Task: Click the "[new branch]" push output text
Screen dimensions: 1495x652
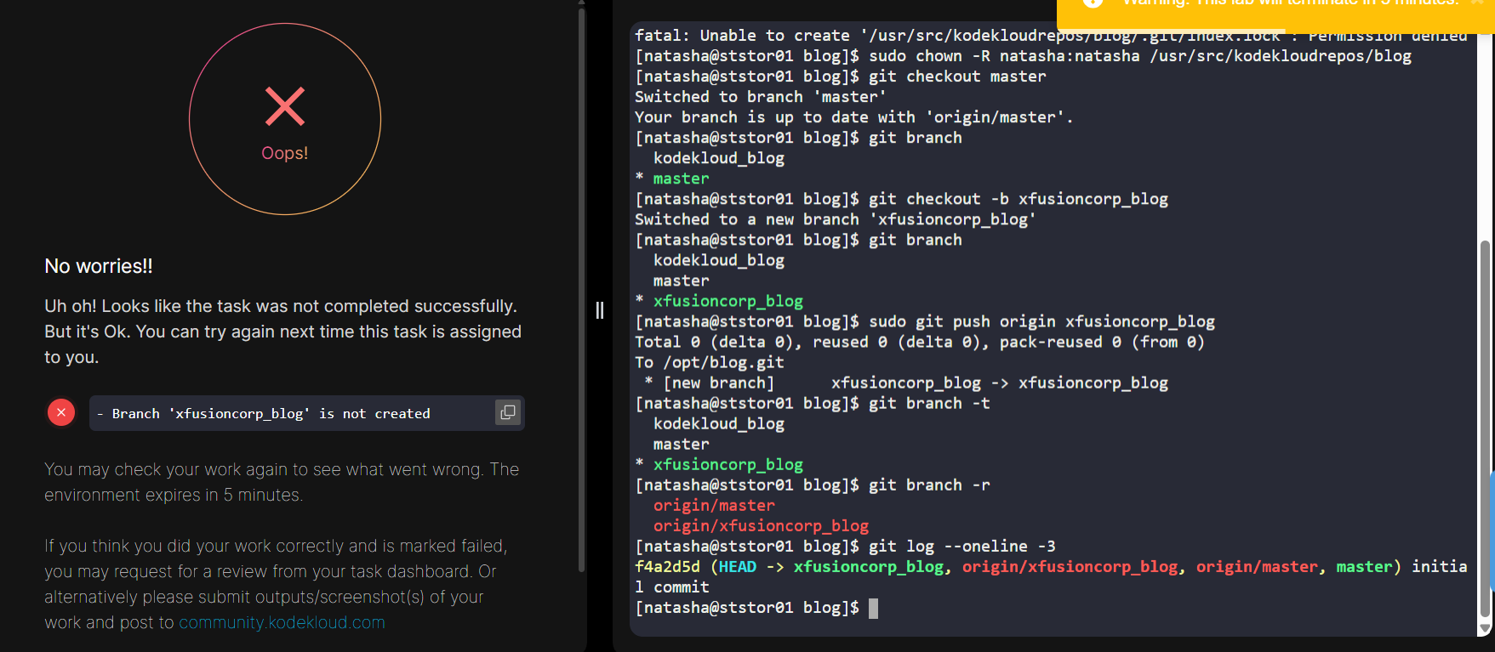Action: tap(718, 383)
